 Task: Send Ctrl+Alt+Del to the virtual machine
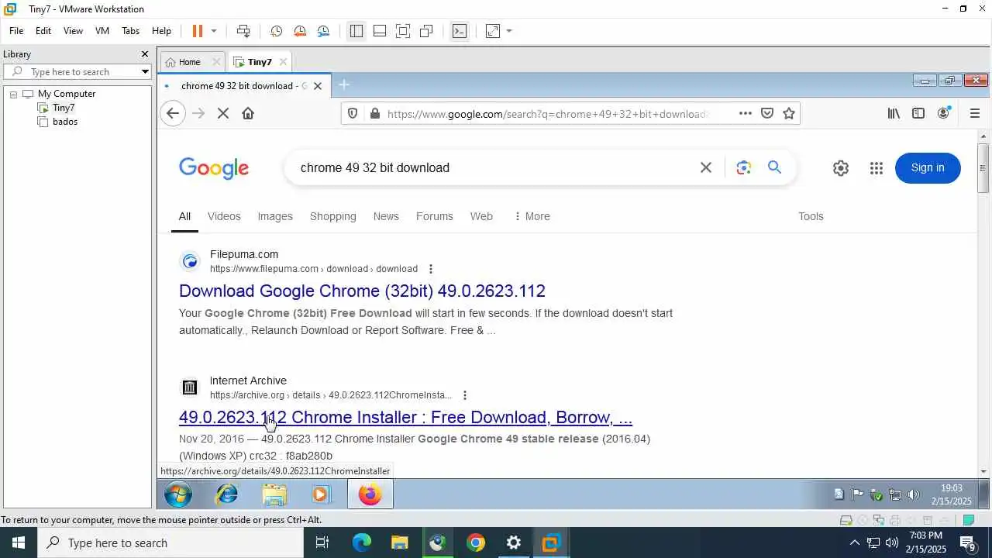point(243,31)
